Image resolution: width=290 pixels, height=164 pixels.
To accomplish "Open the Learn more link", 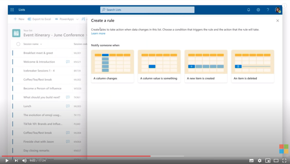I will [x=98, y=33].
